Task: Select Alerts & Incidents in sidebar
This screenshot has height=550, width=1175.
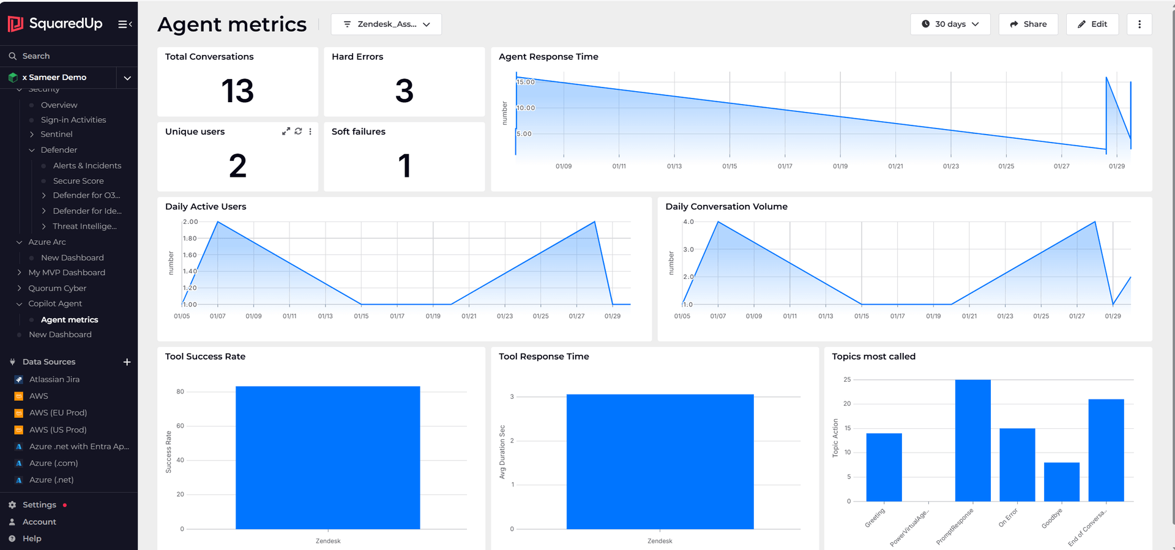Action: 87,166
